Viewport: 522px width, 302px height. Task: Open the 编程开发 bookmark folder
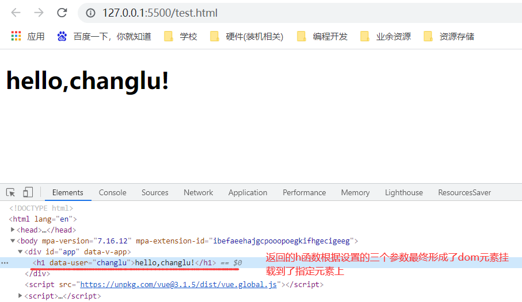coord(322,36)
